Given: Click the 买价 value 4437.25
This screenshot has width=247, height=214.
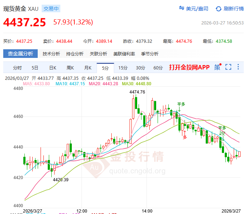Looking at the screenshot, I should 24,41.
